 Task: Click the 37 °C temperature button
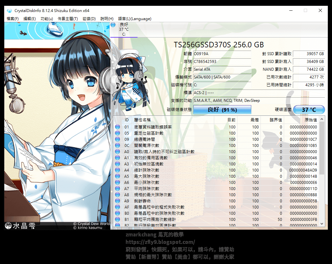coord(309,110)
